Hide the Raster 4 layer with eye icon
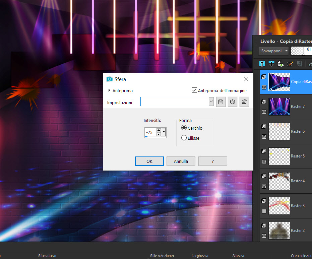Screen dimensions: 312x259 264,186
